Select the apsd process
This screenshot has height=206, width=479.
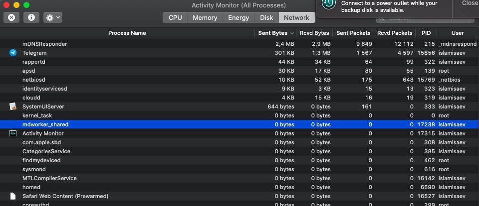(29, 71)
